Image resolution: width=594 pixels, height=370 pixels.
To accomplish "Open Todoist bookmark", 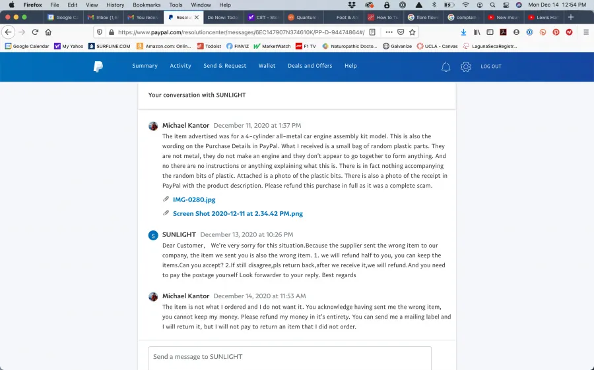I will 209,46.
